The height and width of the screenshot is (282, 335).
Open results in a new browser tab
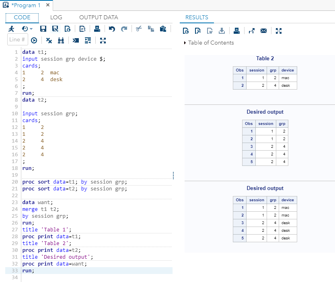point(252,31)
